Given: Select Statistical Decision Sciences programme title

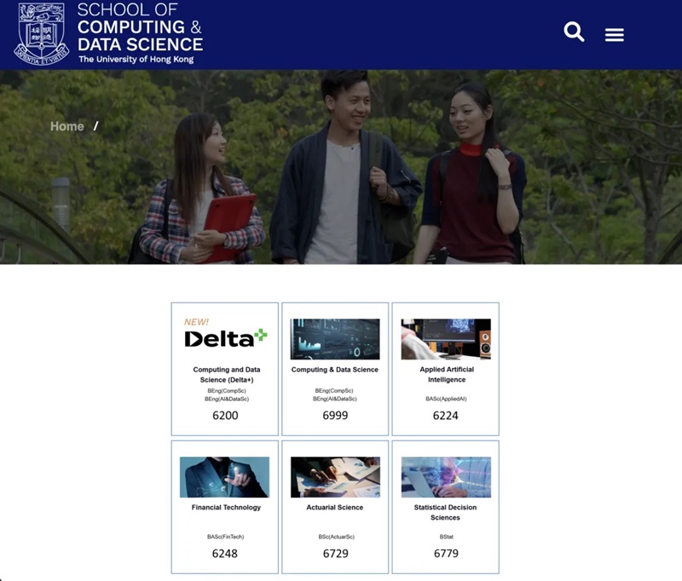Looking at the screenshot, I should coord(445,512).
